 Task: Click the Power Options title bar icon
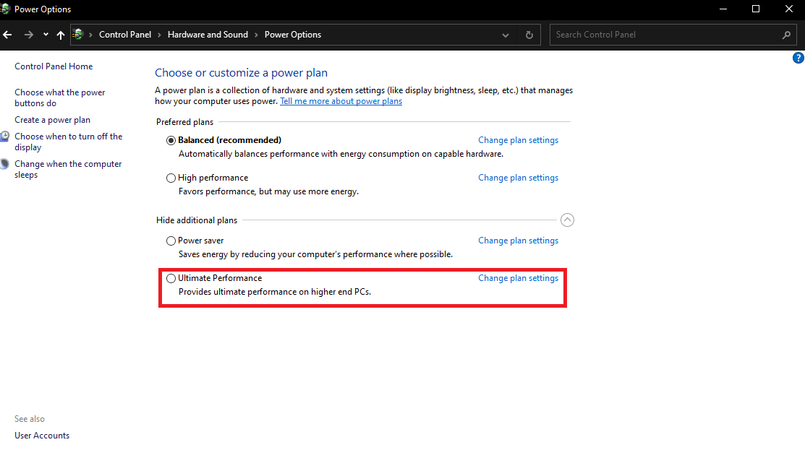[x=6, y=9]
